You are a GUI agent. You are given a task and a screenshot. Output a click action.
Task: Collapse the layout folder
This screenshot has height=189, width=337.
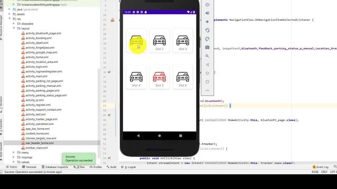pyautogui.click(x=14, y=28)
